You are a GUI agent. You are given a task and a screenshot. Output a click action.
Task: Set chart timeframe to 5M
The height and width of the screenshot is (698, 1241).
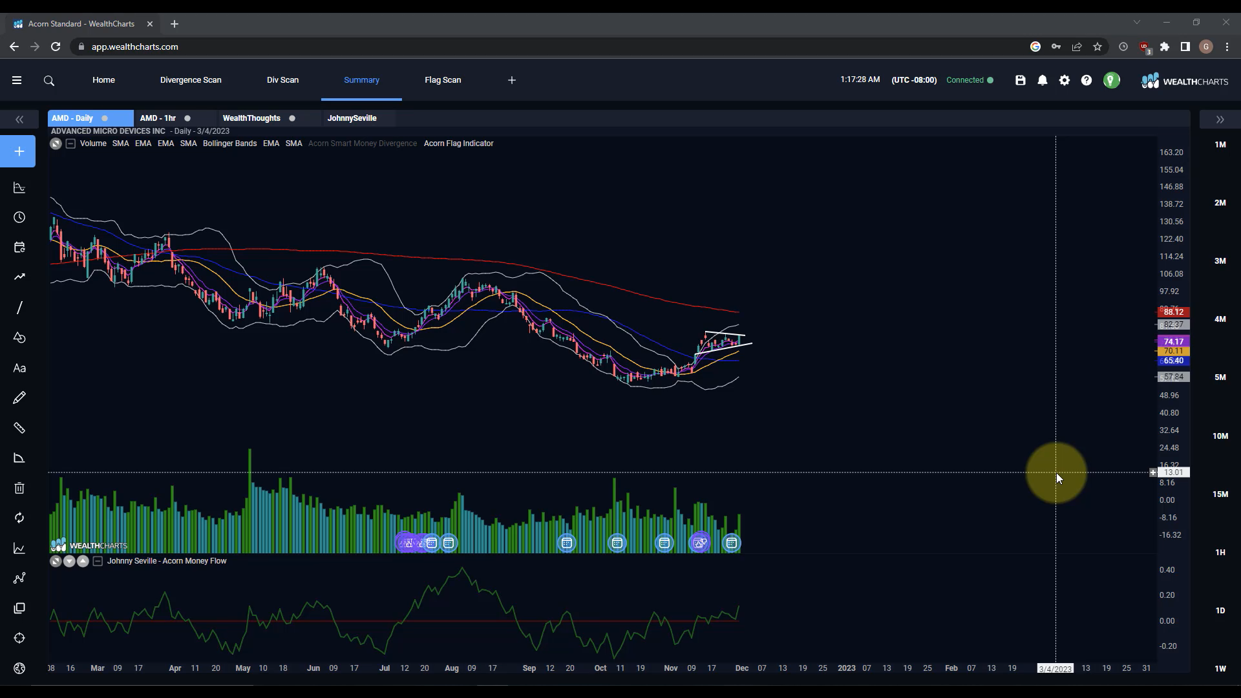click(x=1220, y=377)
